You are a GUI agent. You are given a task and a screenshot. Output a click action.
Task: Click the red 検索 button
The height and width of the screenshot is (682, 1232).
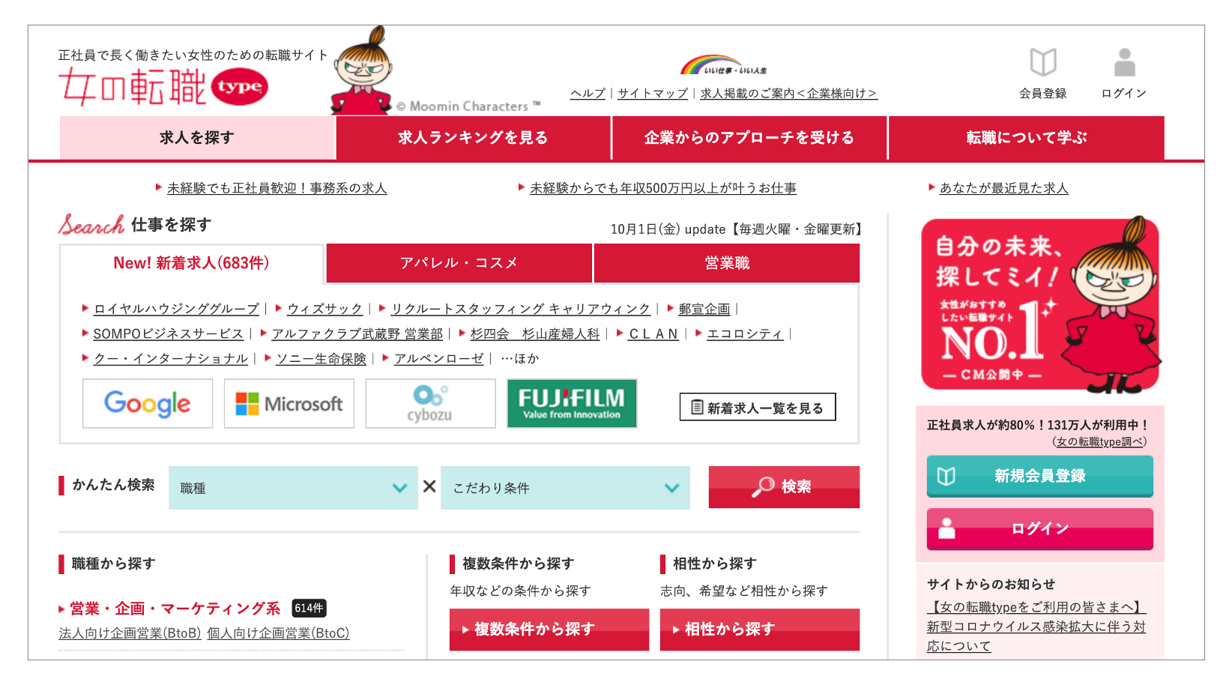pyautogui.click(x=784, y=487)
